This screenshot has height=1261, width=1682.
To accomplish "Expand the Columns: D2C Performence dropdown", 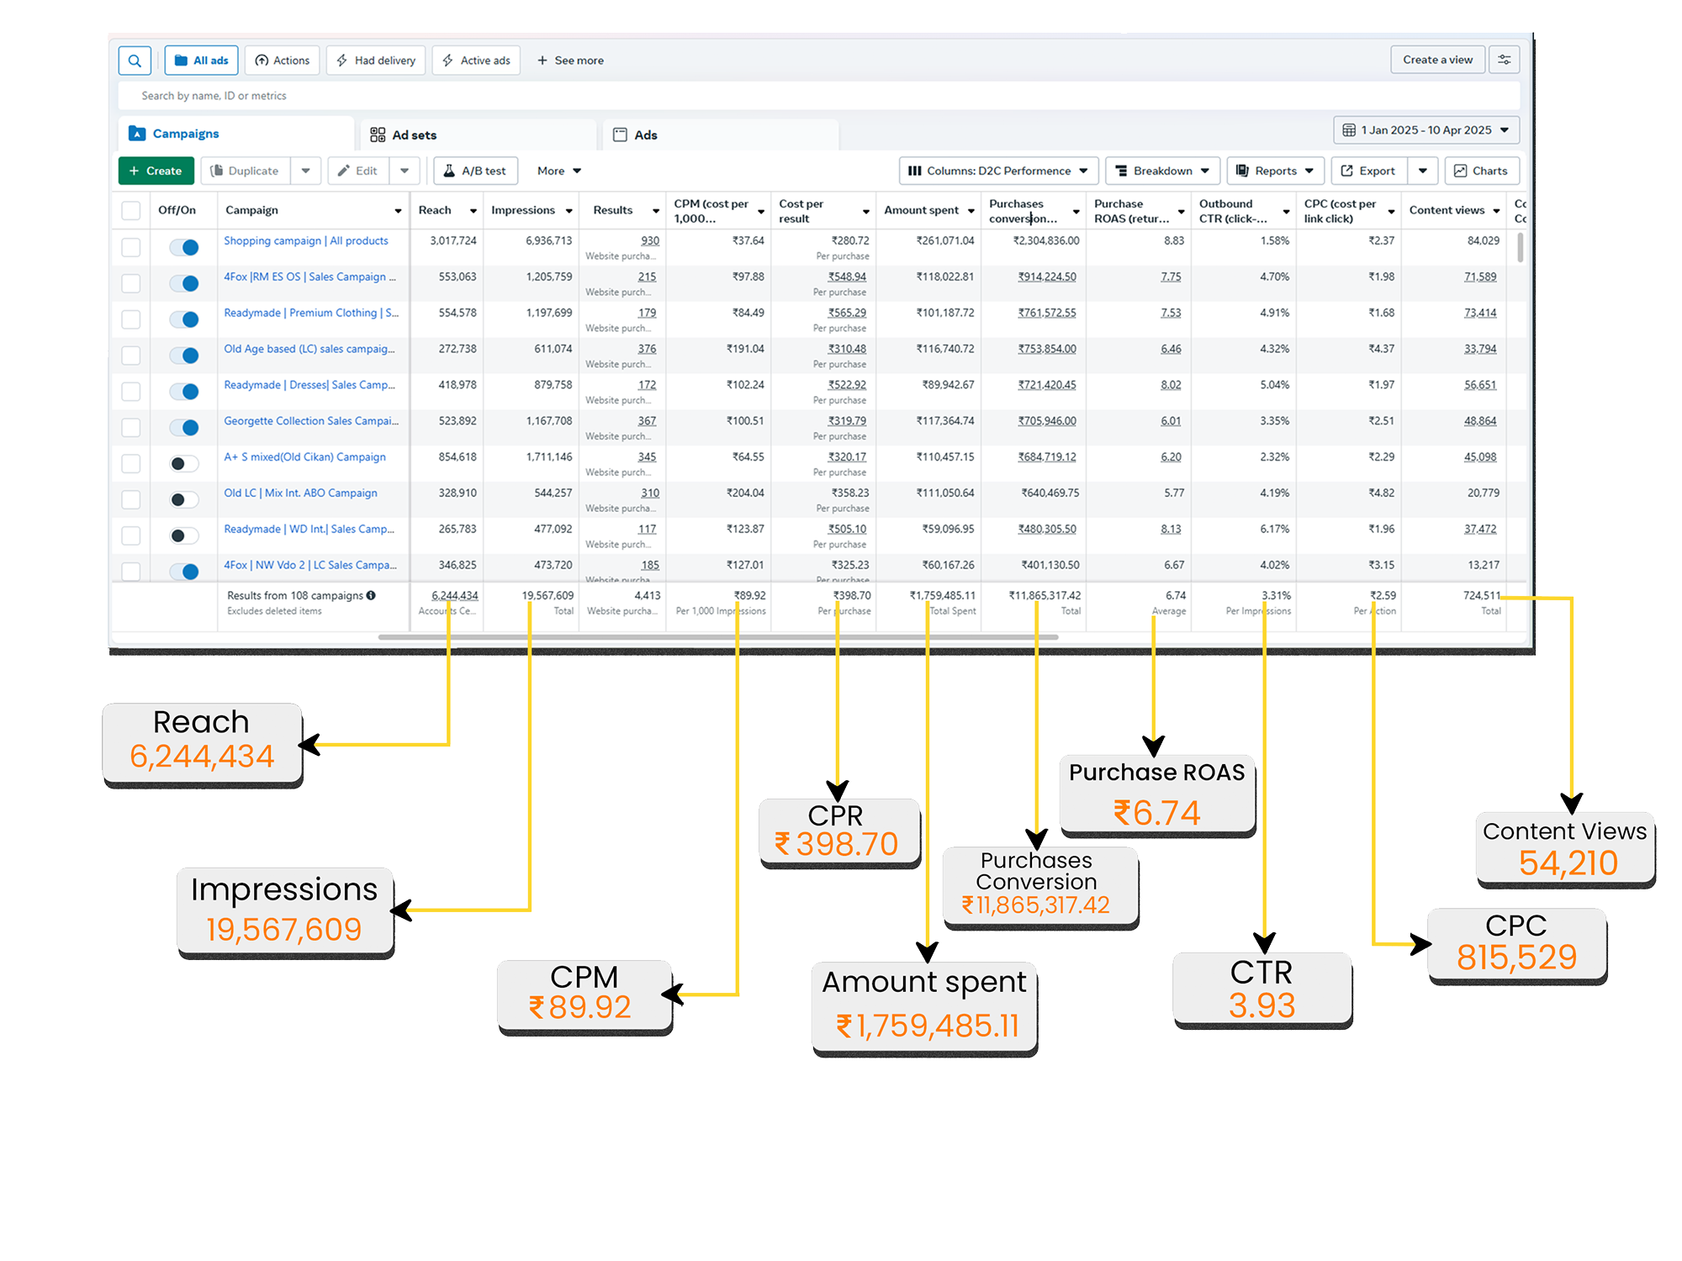I will [997, 171].
